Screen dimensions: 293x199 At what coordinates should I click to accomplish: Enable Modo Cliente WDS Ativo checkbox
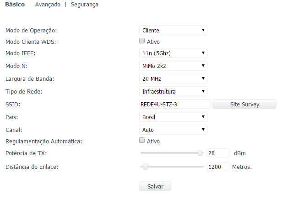[142, 42]
